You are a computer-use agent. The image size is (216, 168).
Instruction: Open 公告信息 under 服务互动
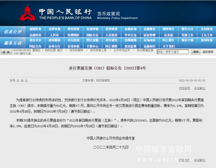click(73, 40)
